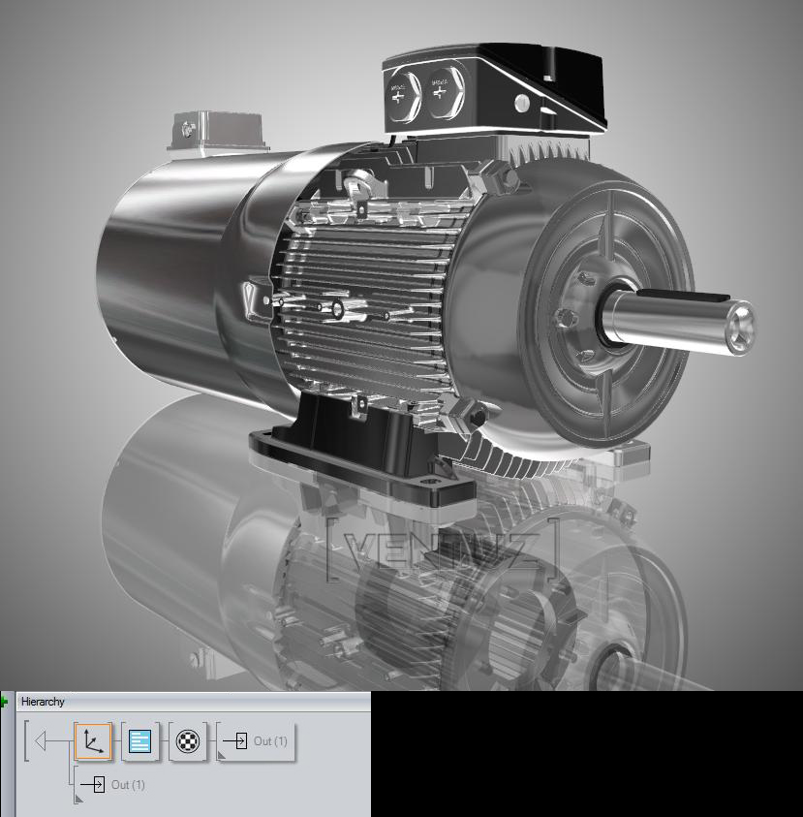Select the checkerboard material node
This screenshot has height=817, width=803.
click(x=187, y=742)
